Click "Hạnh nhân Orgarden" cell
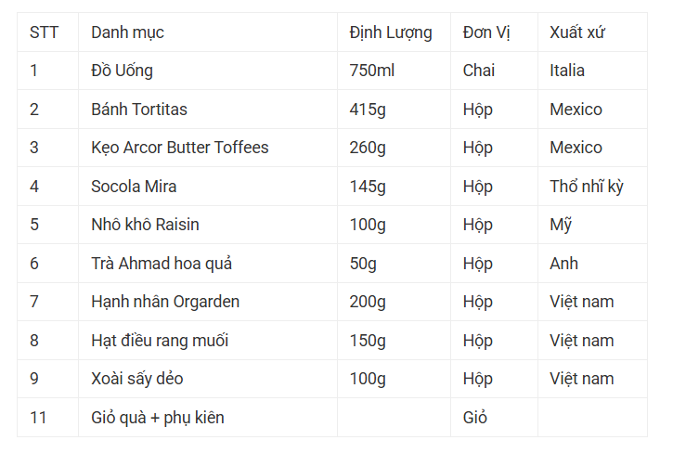Viewport: 673px width, 453px height. (x=165, y=302)
